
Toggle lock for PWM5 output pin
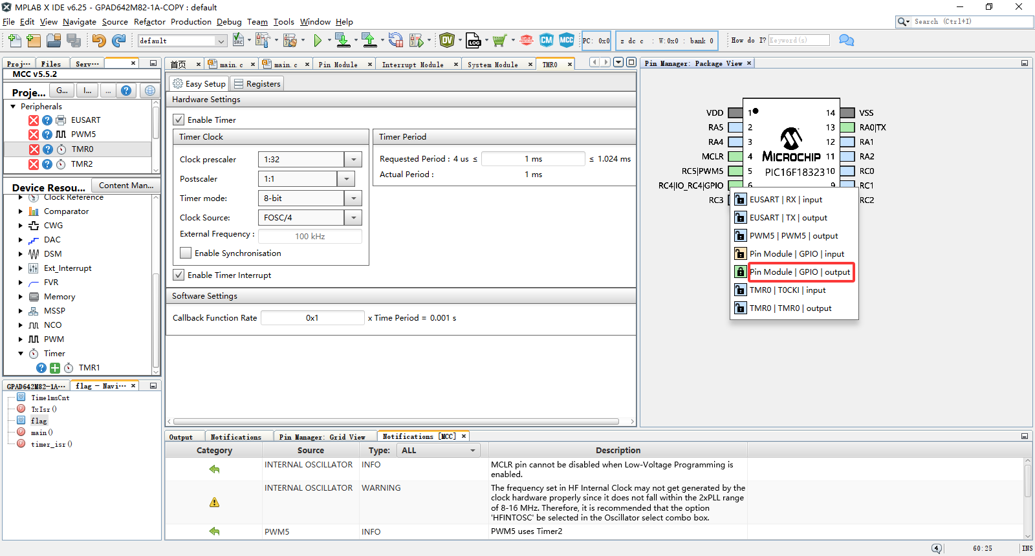740,236
